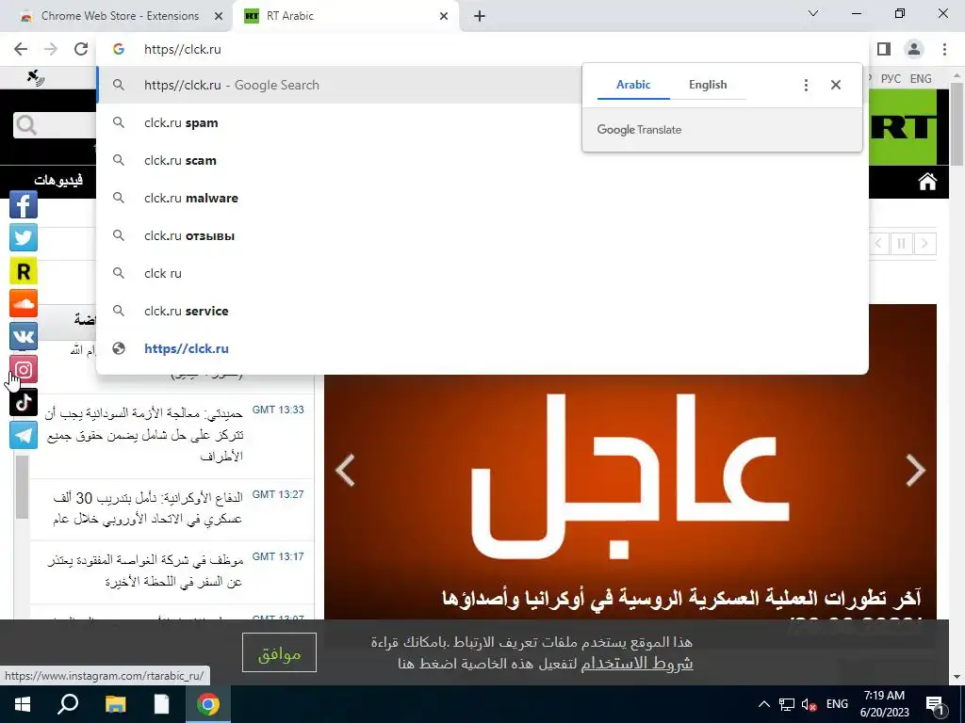Reload the current page

(x=81, y=49)
